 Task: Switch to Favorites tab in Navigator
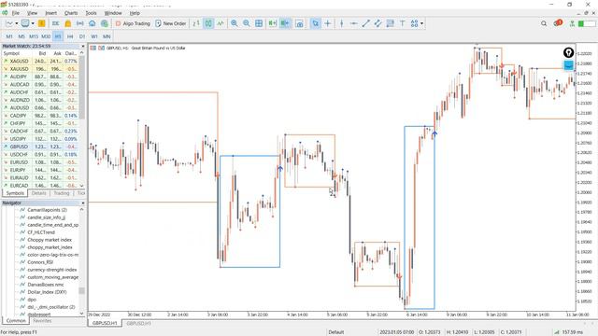pos(42,321)
